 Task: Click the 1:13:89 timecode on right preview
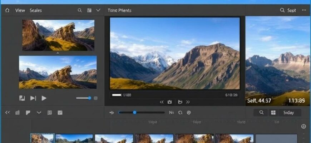tap(296, 101)
